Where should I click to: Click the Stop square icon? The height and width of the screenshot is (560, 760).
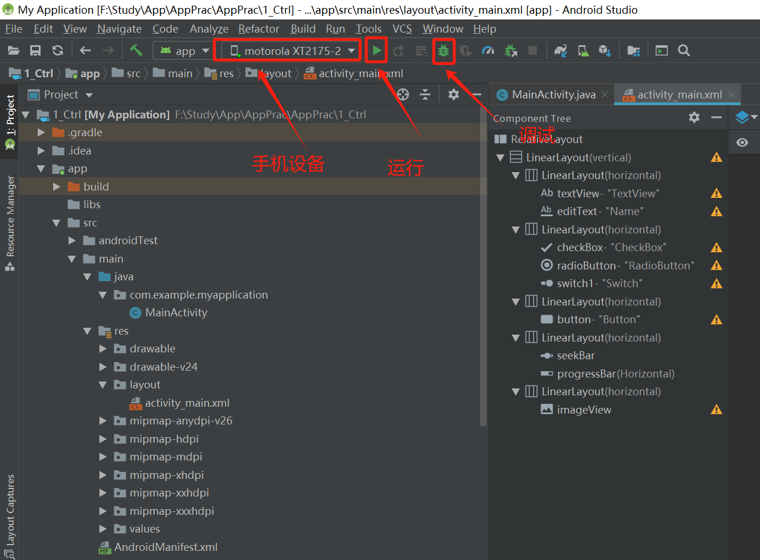[x=533, y=51]
